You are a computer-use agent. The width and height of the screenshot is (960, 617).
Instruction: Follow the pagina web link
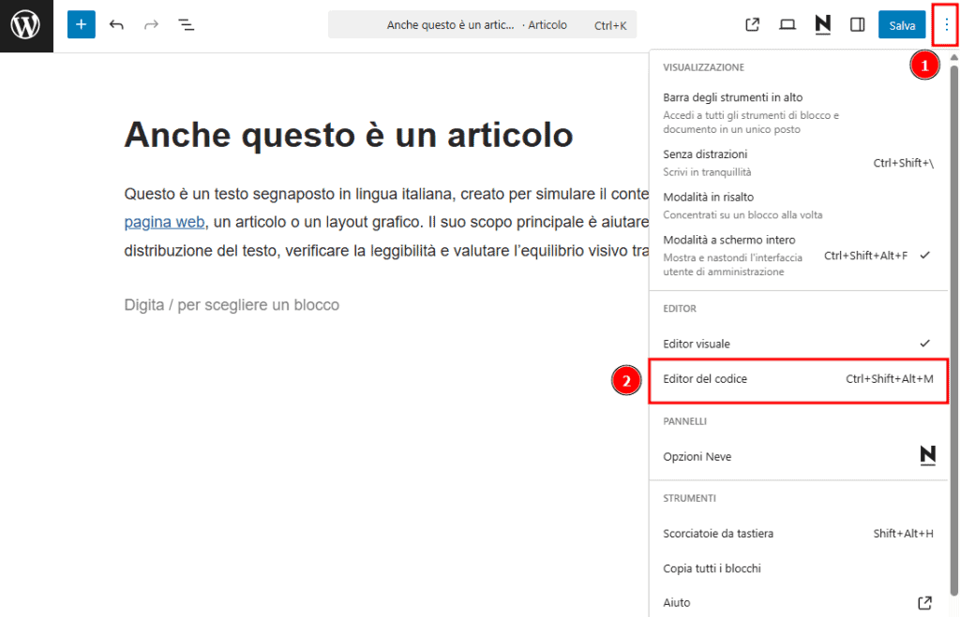click(164, 221)
